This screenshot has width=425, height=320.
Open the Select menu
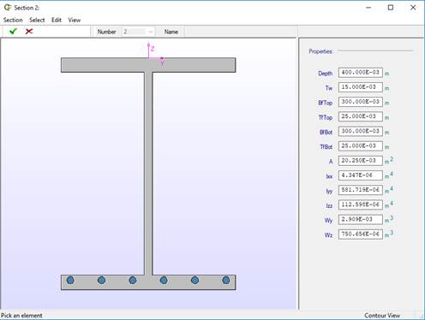[x=37, y=20]
